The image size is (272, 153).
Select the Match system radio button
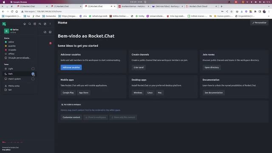(x=33, y=79)
